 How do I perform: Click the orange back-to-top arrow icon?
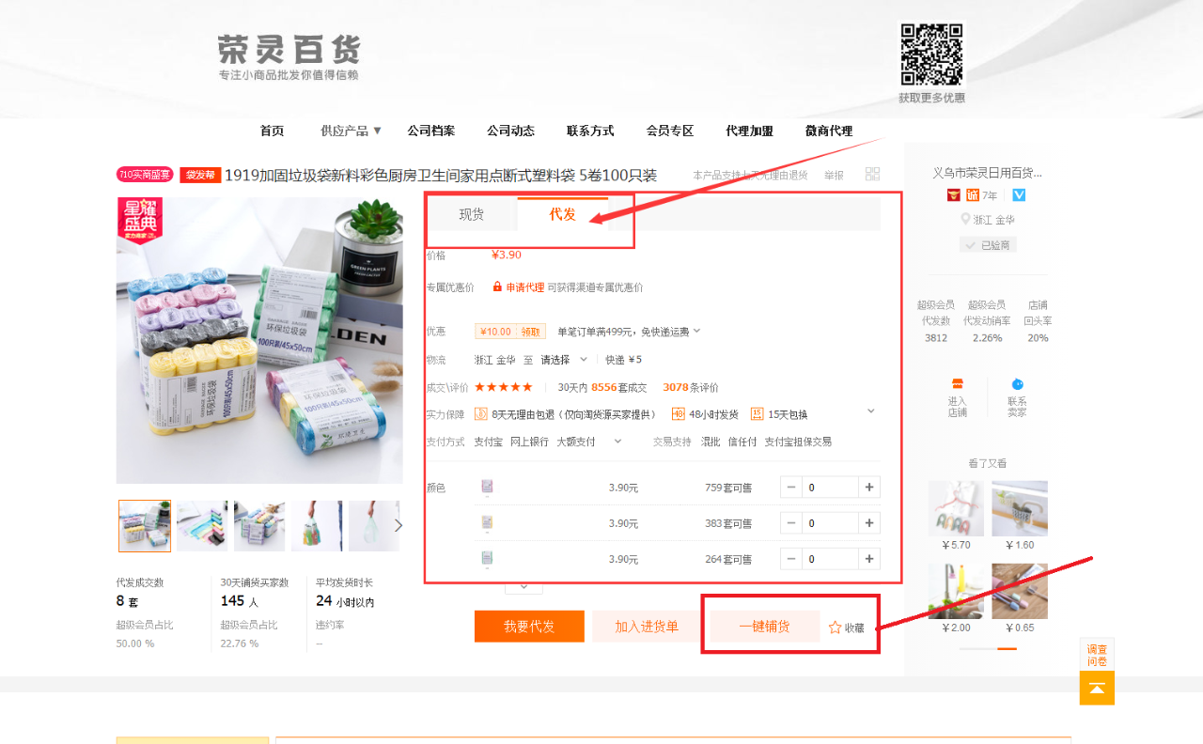pos(1097,689)
